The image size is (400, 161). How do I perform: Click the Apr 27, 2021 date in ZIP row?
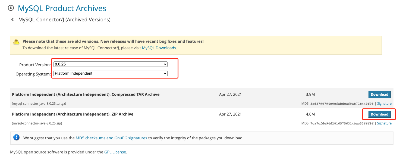pos(230,114)
